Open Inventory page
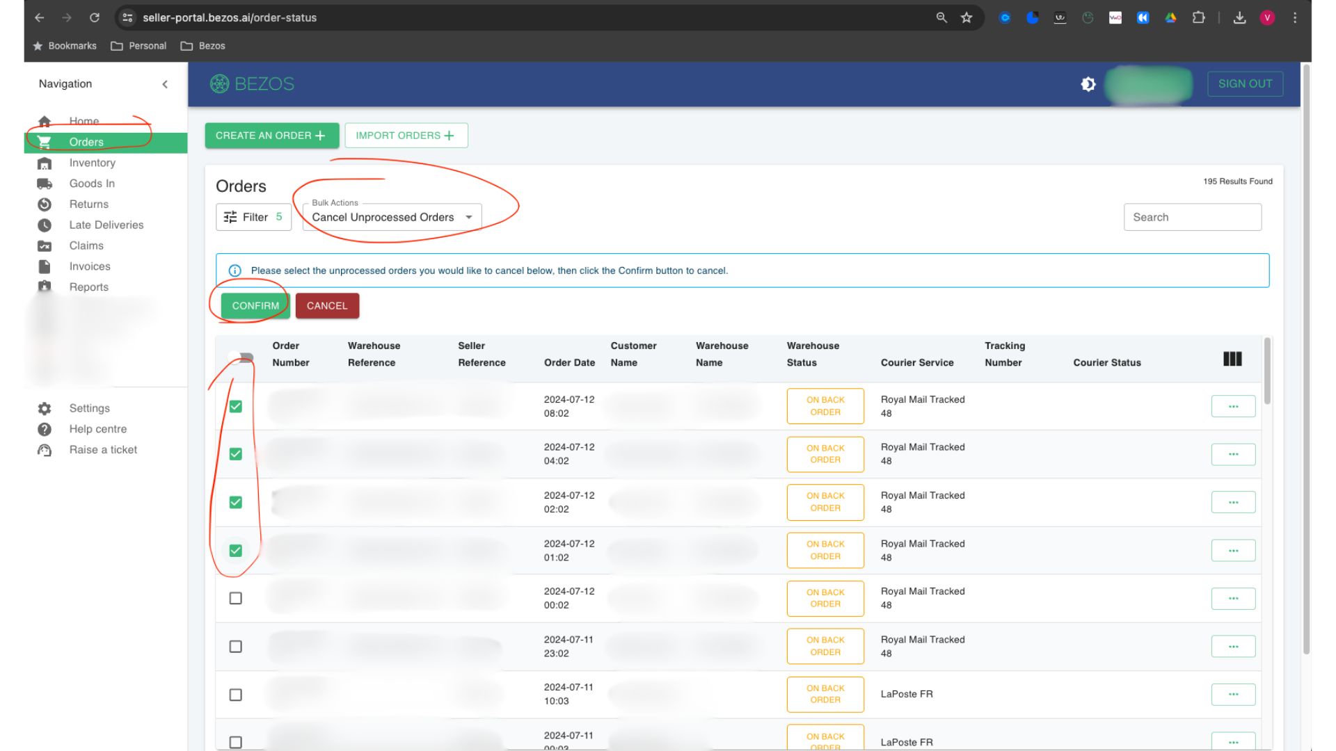Viewport: 1336px width, 751px height. click(x=106, y=163)
